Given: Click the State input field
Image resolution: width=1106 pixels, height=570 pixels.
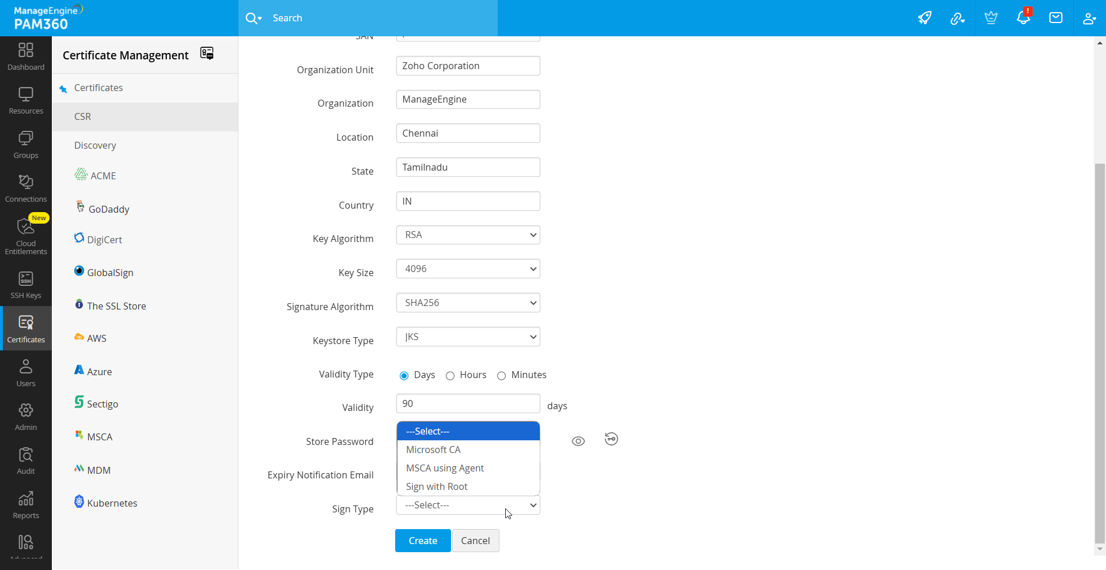Looking at the screenshot, I should click(x=468, y=167).
